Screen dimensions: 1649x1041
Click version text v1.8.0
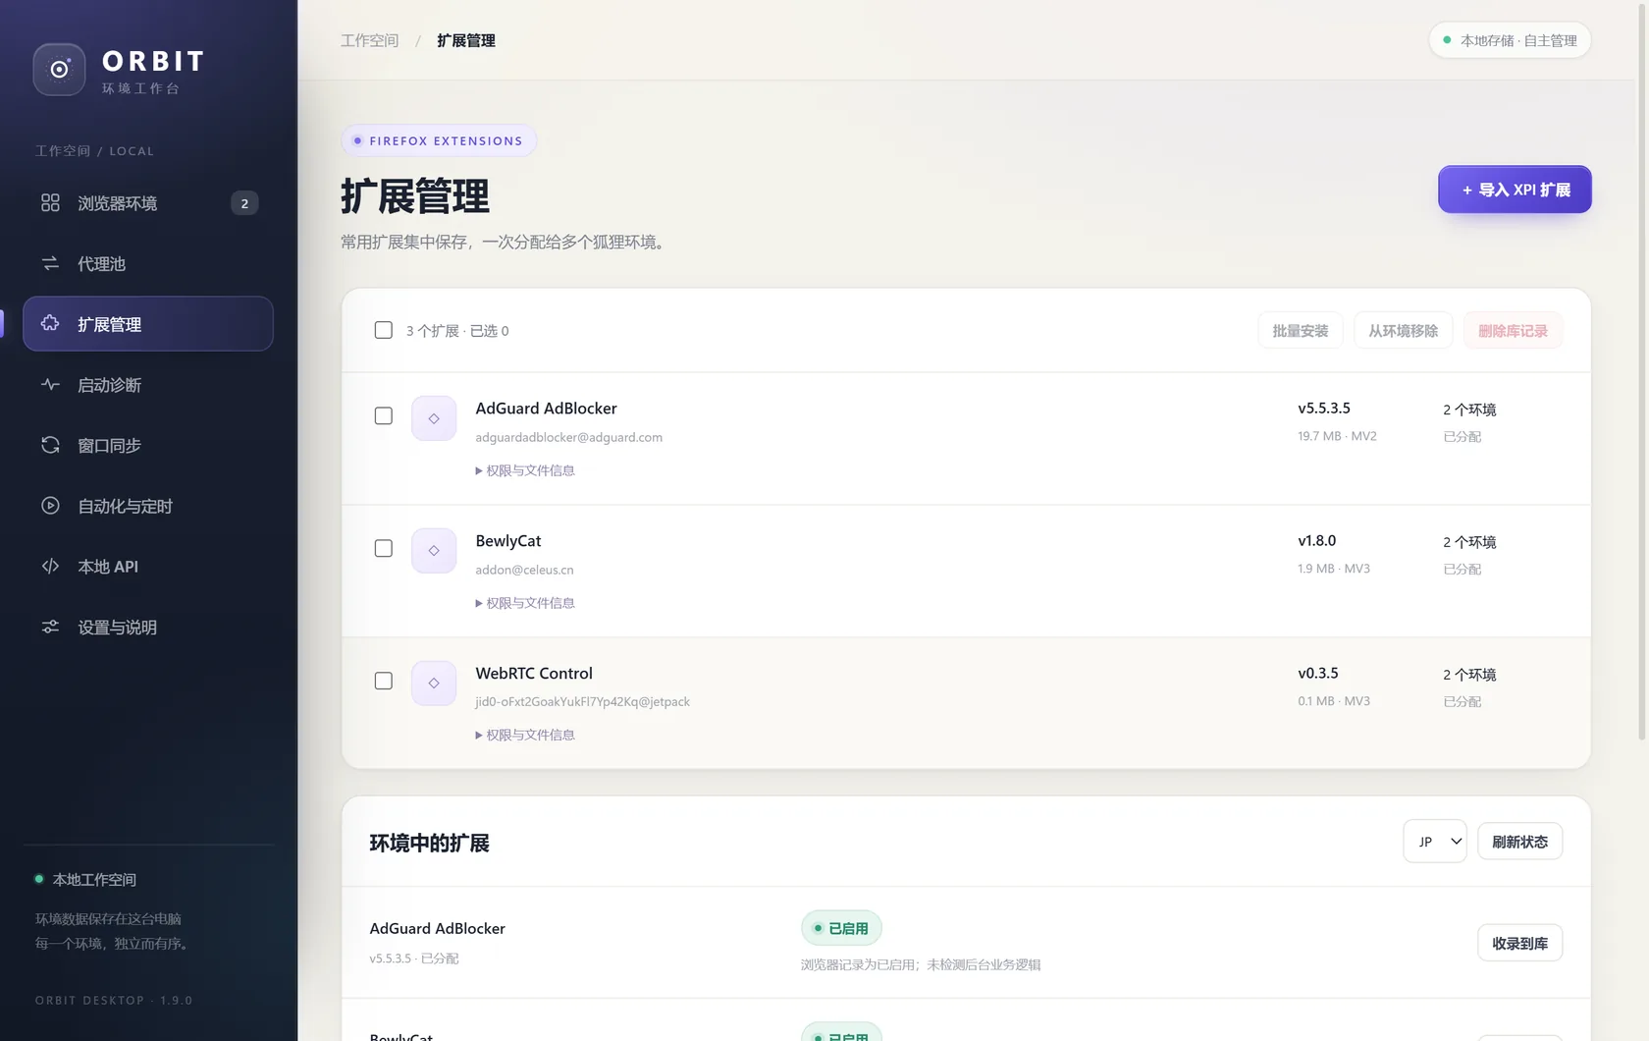(1317, 540)
